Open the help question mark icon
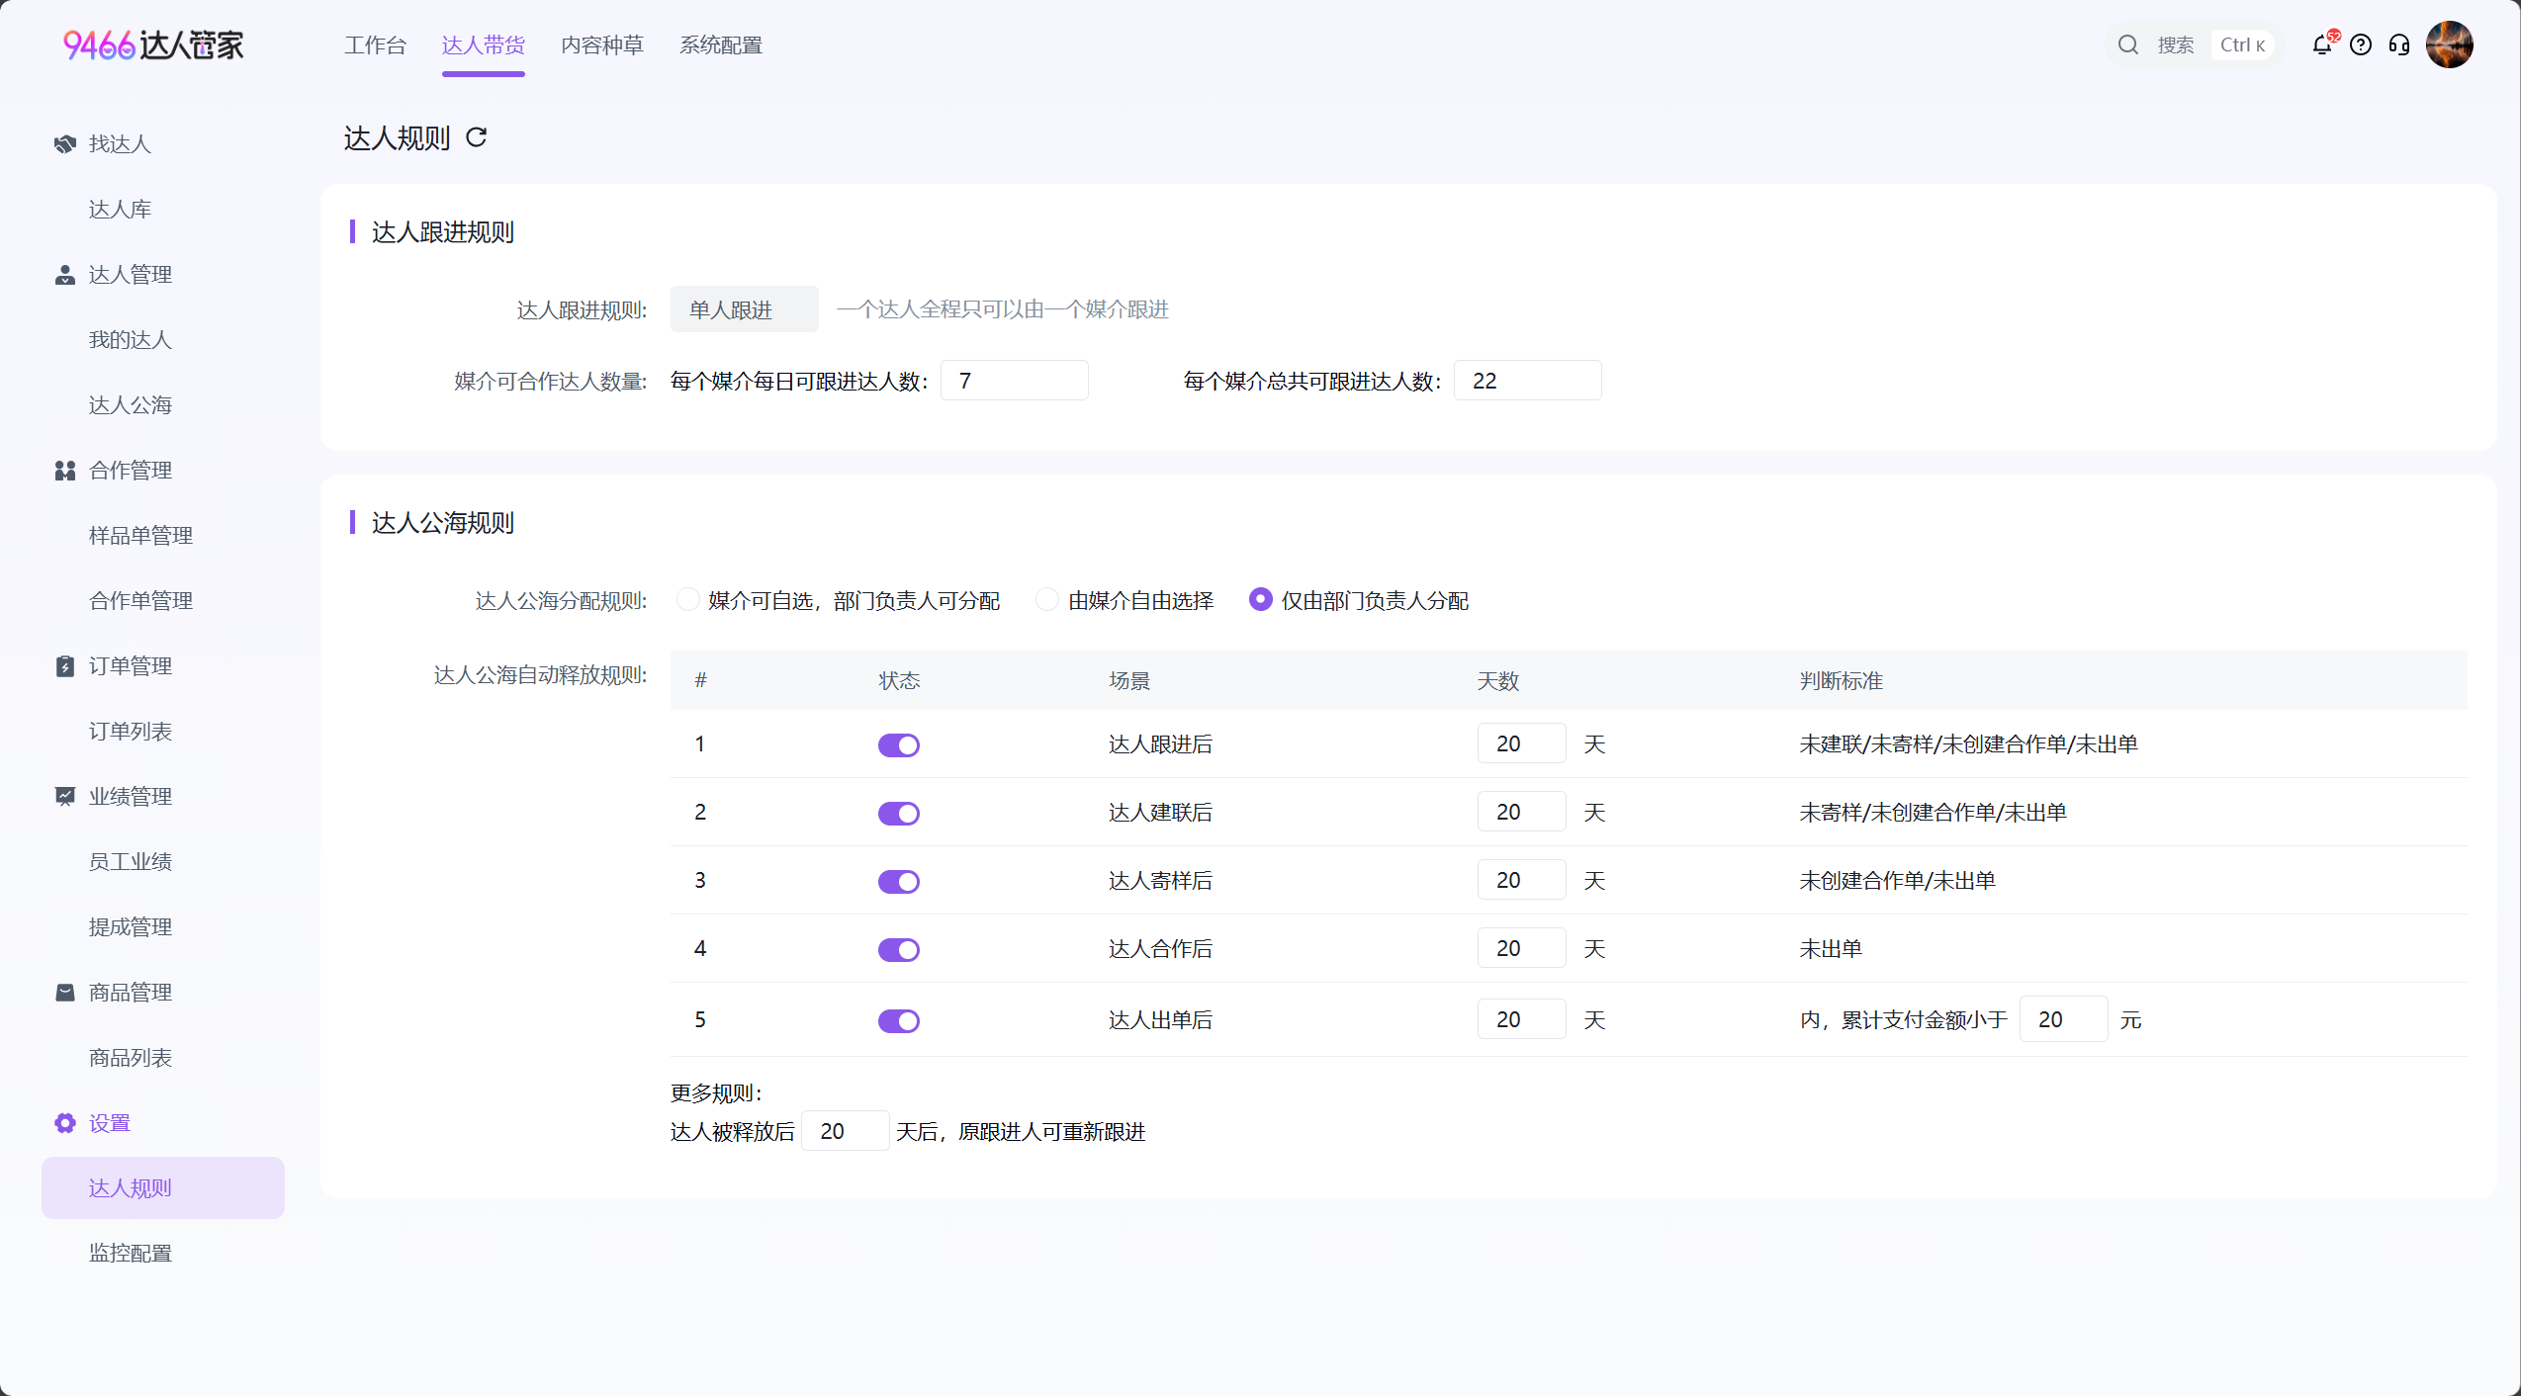Screen dimensions: 2521x1396 point(2361,44)
